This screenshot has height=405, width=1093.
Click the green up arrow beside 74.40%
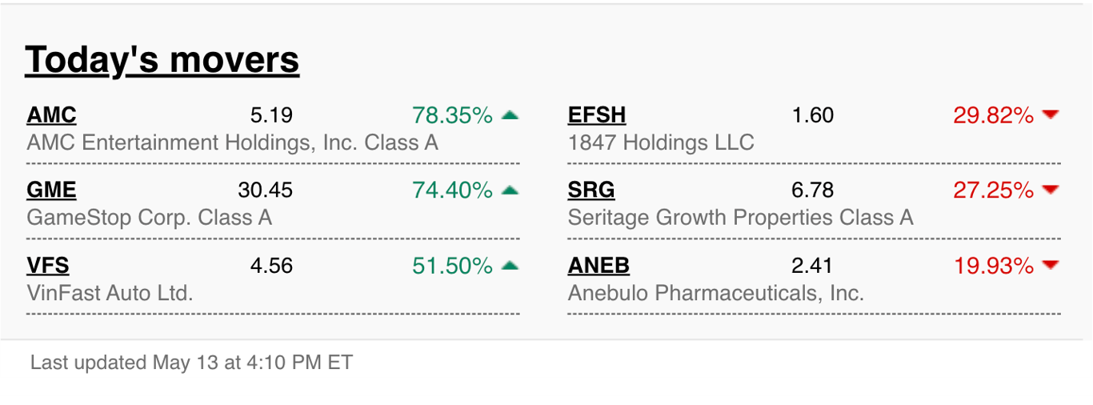(510, 190)
